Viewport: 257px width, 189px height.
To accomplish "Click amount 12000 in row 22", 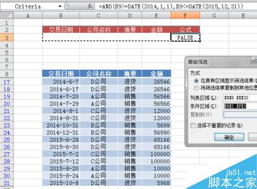I will (x=156, y=118).
